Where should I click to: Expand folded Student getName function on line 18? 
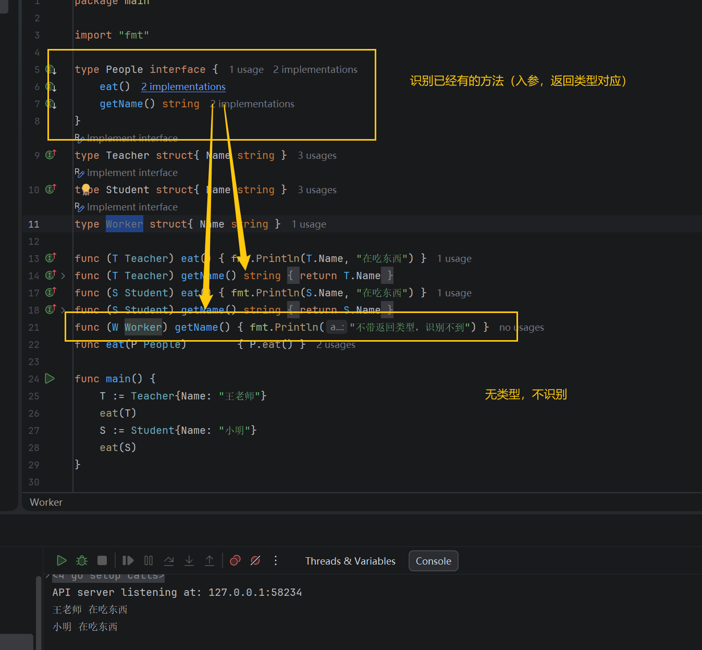pos(63,310)
